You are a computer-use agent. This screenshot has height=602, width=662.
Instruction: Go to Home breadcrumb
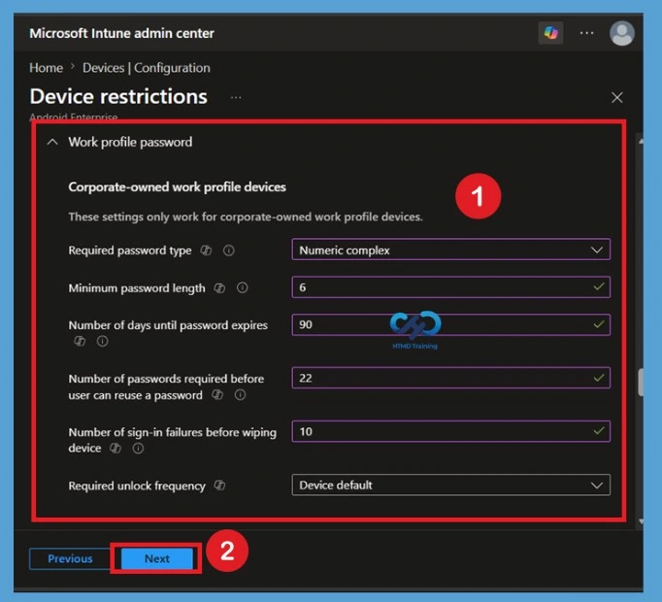[x=46, y=68]
